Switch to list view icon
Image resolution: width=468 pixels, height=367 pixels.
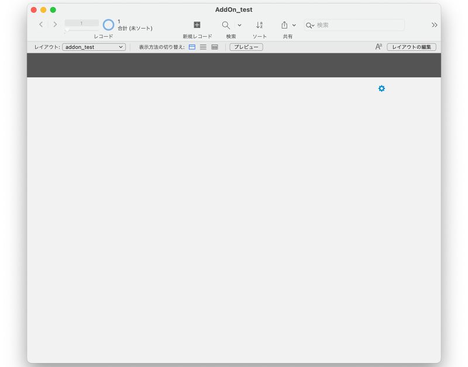203,47
